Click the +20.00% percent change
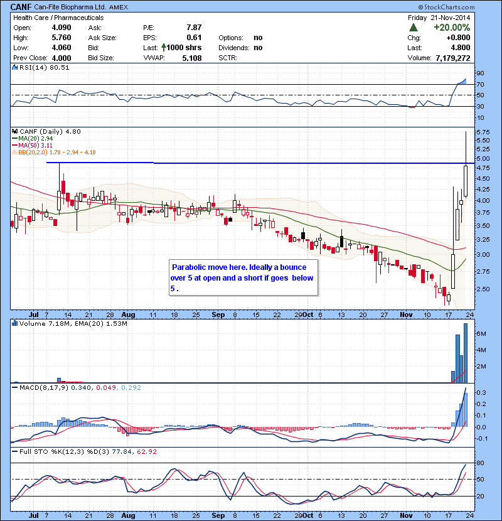The height and width of the screenshot is (521, 502). 452,28
